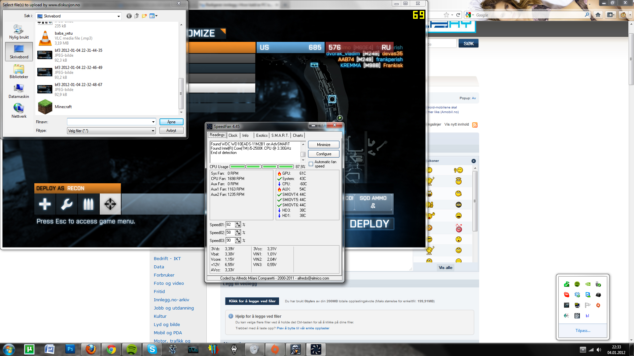Click the Origin tray icon
Image resolution: width=634 pixels, height=356 pixels.
(x=598, y=305)
